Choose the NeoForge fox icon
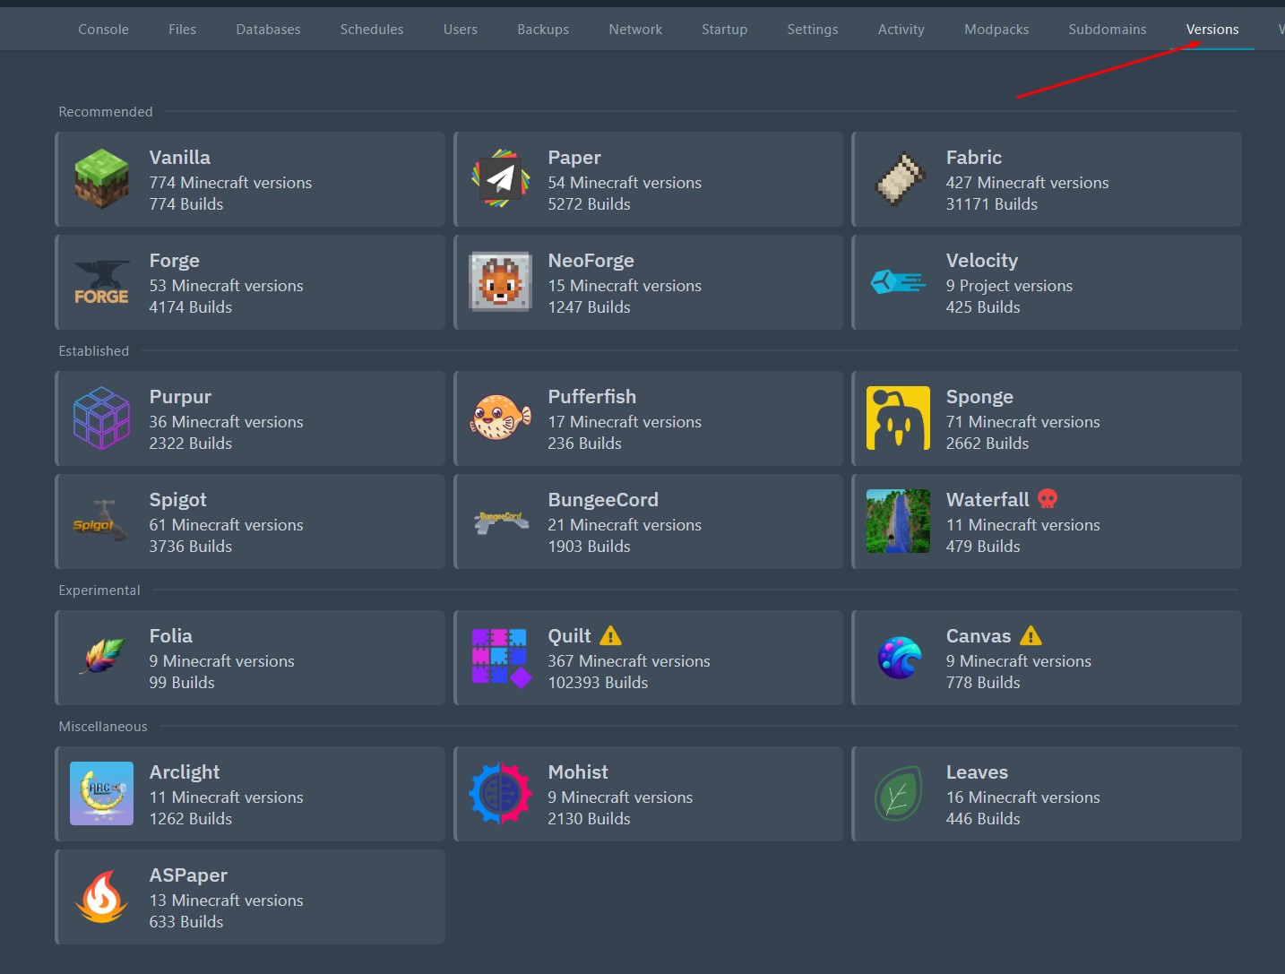1285x974 pixels. 500,282
